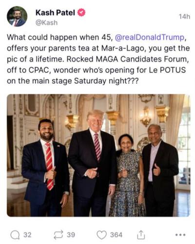This screenshot has width=195, height=244.
Task: Click the red verified badge
Action: 81,13
